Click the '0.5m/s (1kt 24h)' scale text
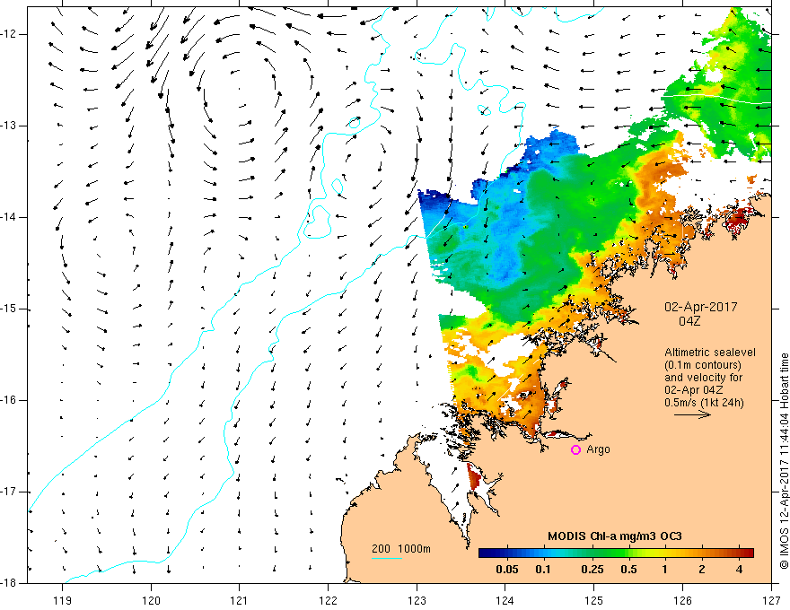The height and width of the screenshot is (610, 790). [704, 403]
